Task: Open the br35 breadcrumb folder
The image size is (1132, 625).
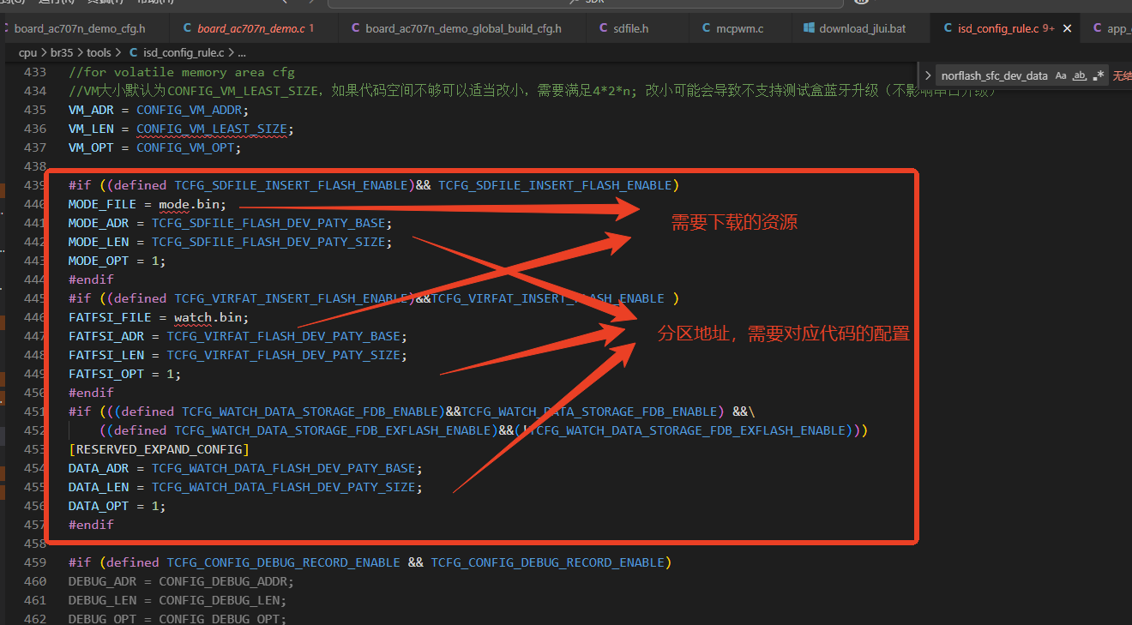Action: pos(63,53)
